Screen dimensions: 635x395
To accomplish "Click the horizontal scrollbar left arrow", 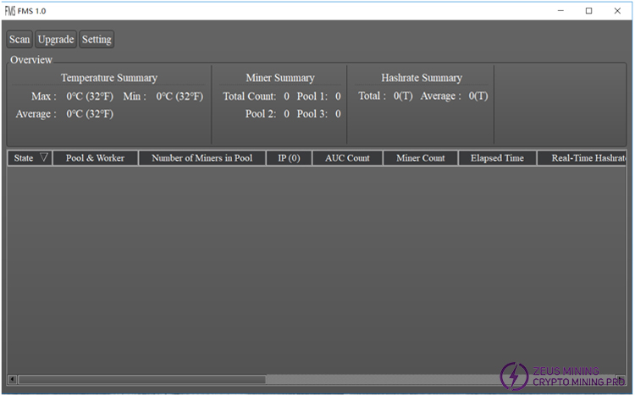I will [x=12, y=379].
